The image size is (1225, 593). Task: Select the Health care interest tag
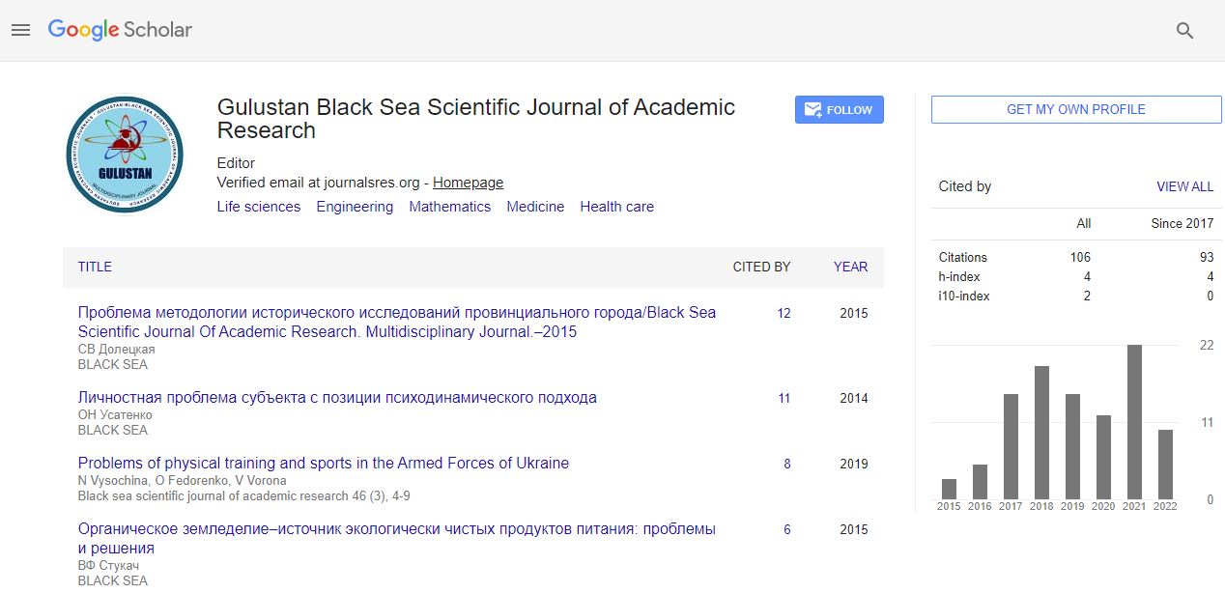(616, 207)
